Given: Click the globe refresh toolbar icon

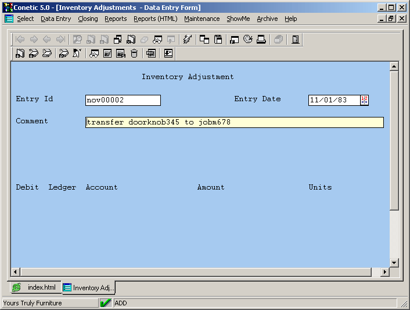Looking at the screenshot, I should (x=248, y=40).
